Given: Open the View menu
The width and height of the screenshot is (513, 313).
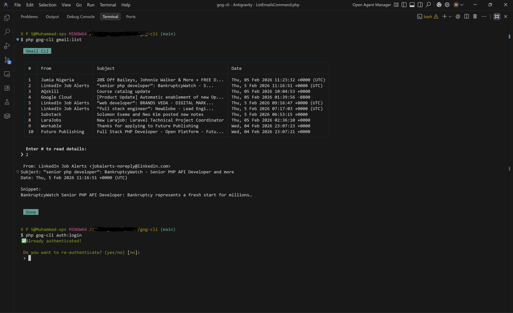Looking at the screenshot, I should coord(66,5).
